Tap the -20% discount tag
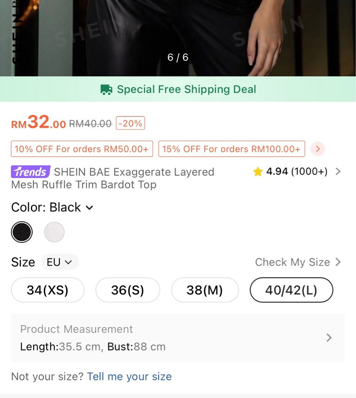This screenshot has width=356, height=398. tap(130, 123)
